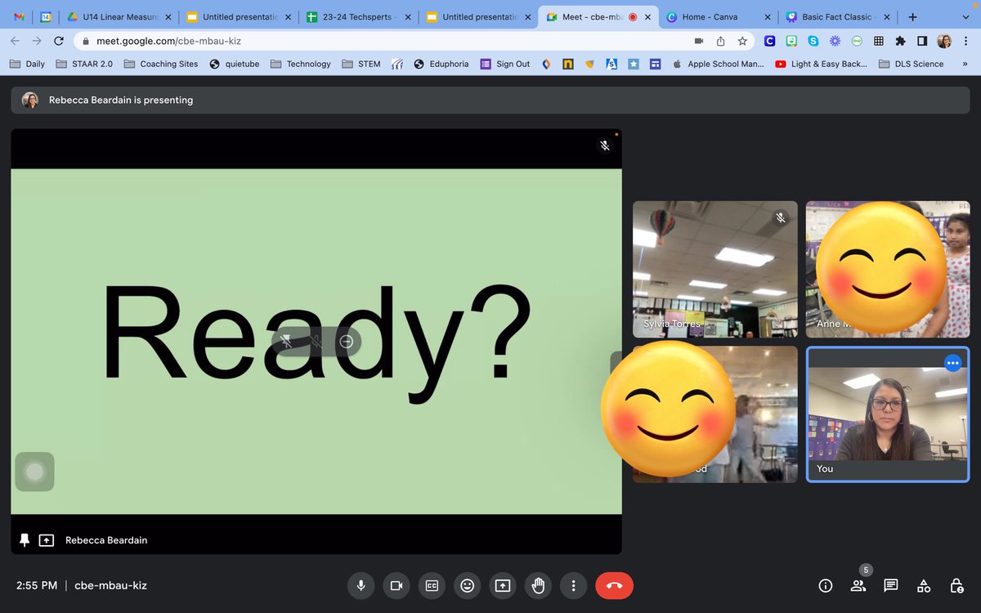Unpin Rebecca Beardain's presentation with the pin icon
The image size is (981, 613).
(25, 540)
